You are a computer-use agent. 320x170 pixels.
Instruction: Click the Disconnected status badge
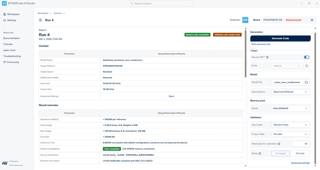(x=293, y=20)
